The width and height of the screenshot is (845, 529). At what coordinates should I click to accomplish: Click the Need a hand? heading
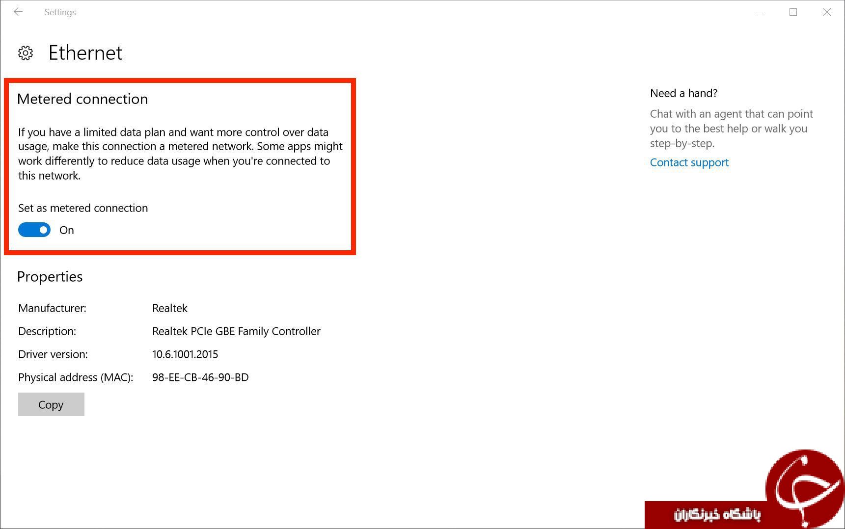[x=683, y=93]
